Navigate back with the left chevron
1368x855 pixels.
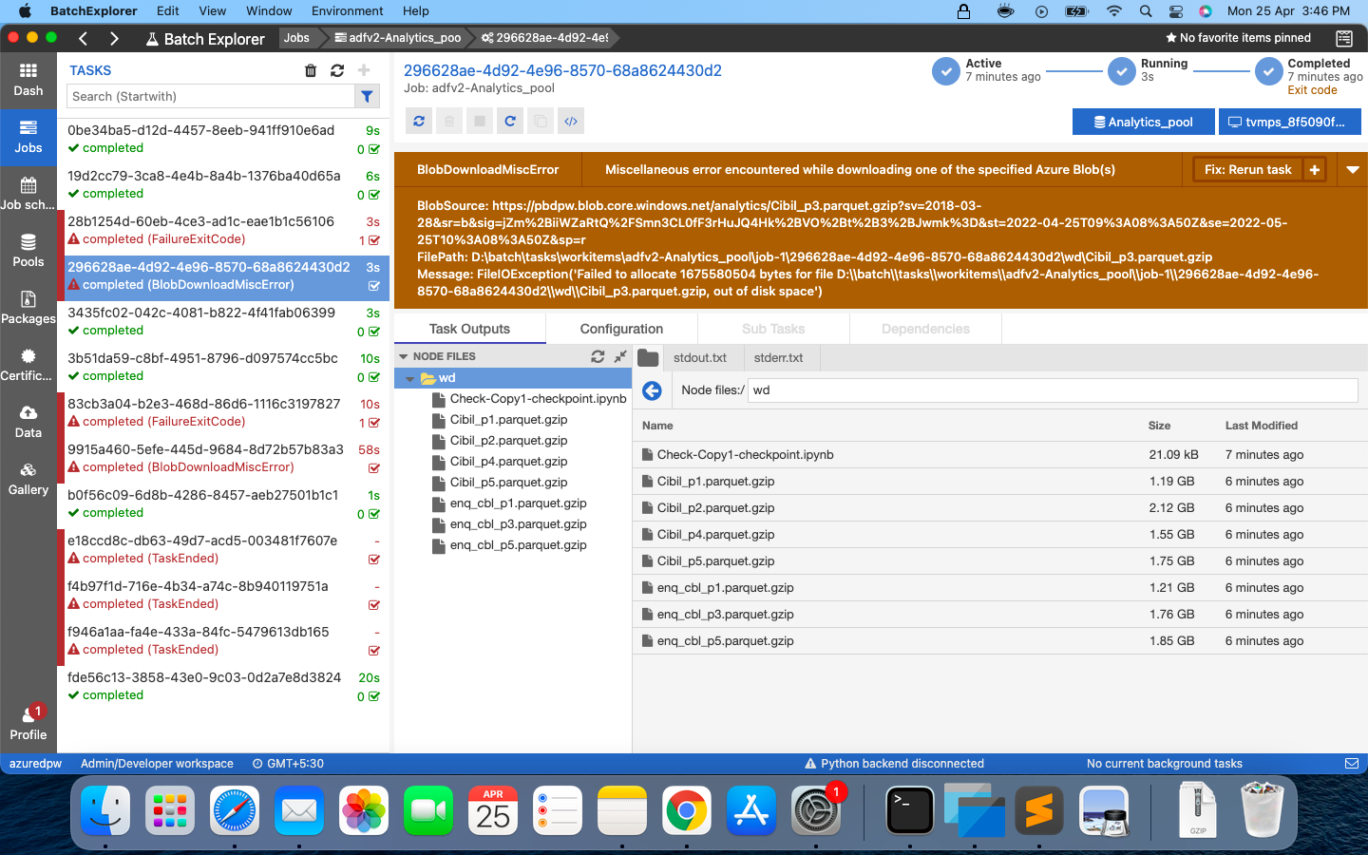pos(84,38)
